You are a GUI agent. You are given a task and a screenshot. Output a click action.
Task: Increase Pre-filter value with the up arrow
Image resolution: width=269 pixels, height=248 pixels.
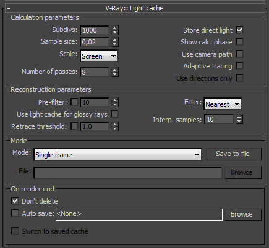pyautogui.click(x=115, y=100)
